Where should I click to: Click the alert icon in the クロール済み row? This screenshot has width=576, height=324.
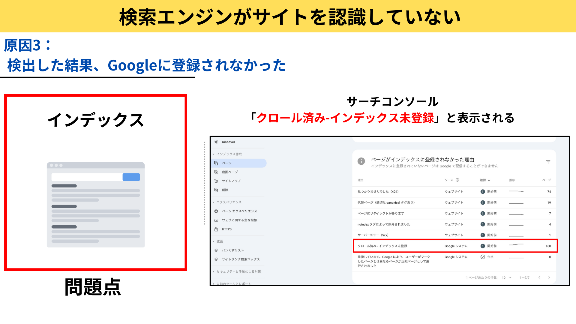click(x=483, y=246)
